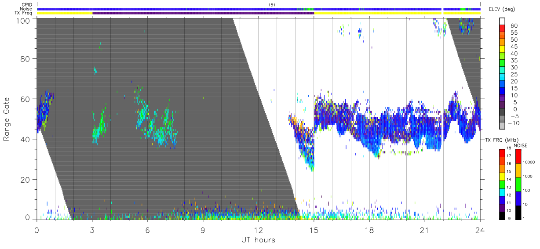Image resolution: width=540 pixels, height=249 pixels.
Task: Click the x-axis tick label 0
Action: [x=37, y=230]
